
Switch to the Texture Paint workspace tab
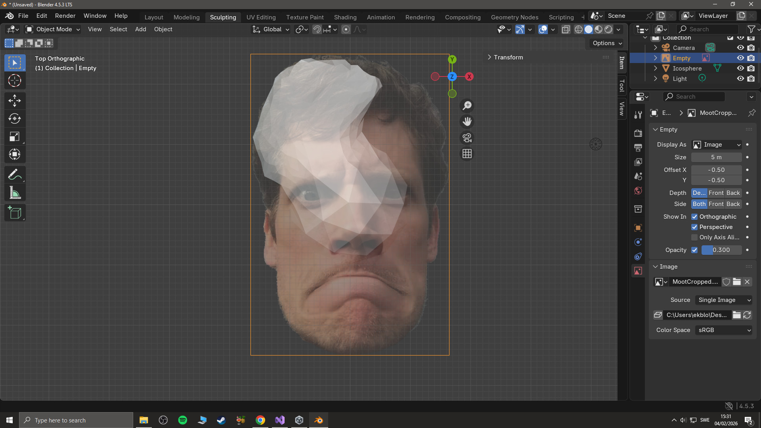tap(305, 17)
